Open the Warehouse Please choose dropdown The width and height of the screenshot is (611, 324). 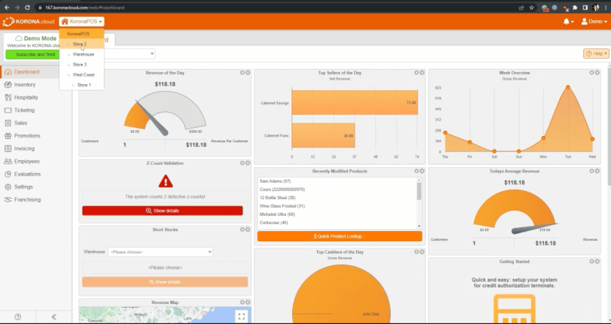(161, 252)
